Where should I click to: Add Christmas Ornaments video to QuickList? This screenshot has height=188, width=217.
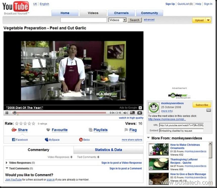click(x=151, y=153)
